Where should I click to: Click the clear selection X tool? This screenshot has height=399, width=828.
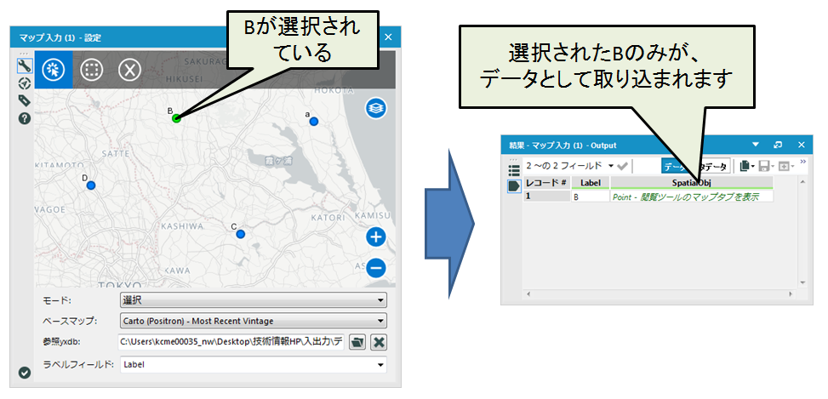pyautogui.click(x=128, y=70)
